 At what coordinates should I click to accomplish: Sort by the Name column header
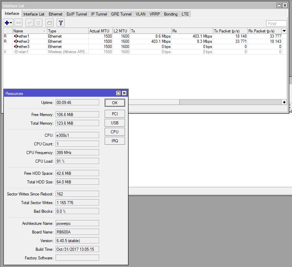click(x=30, y=31)
